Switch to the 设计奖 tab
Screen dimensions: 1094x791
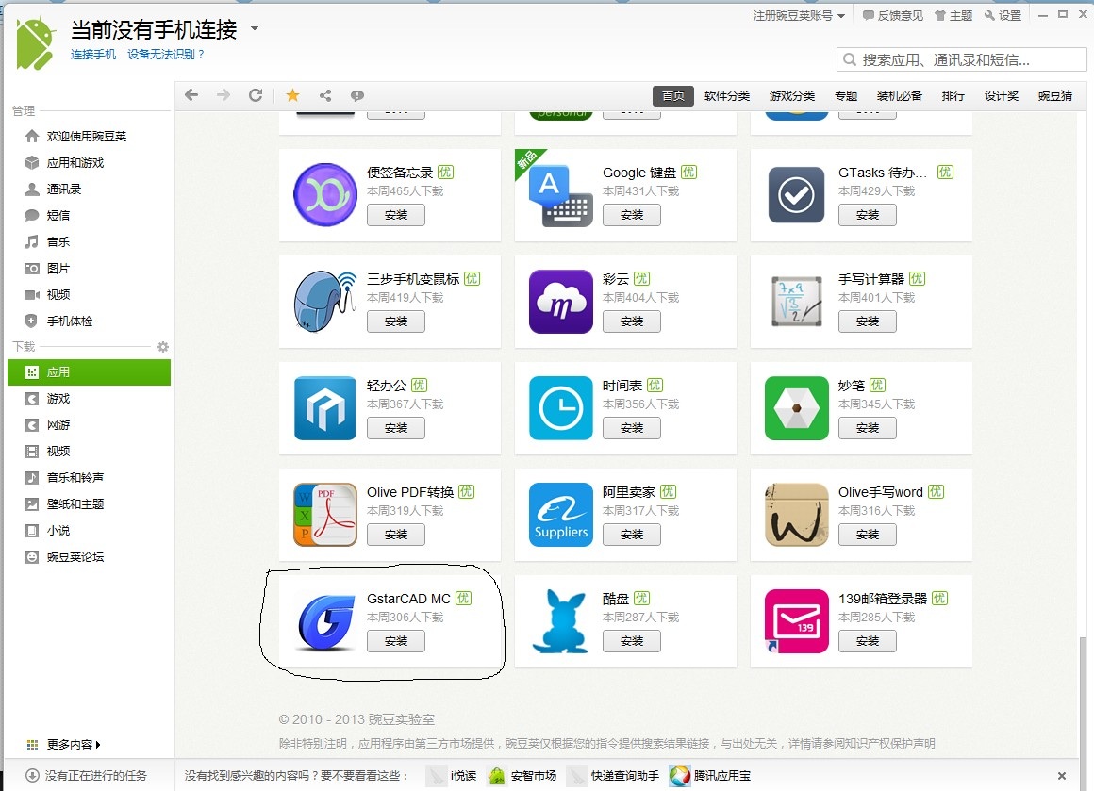tap(1002, 95)
